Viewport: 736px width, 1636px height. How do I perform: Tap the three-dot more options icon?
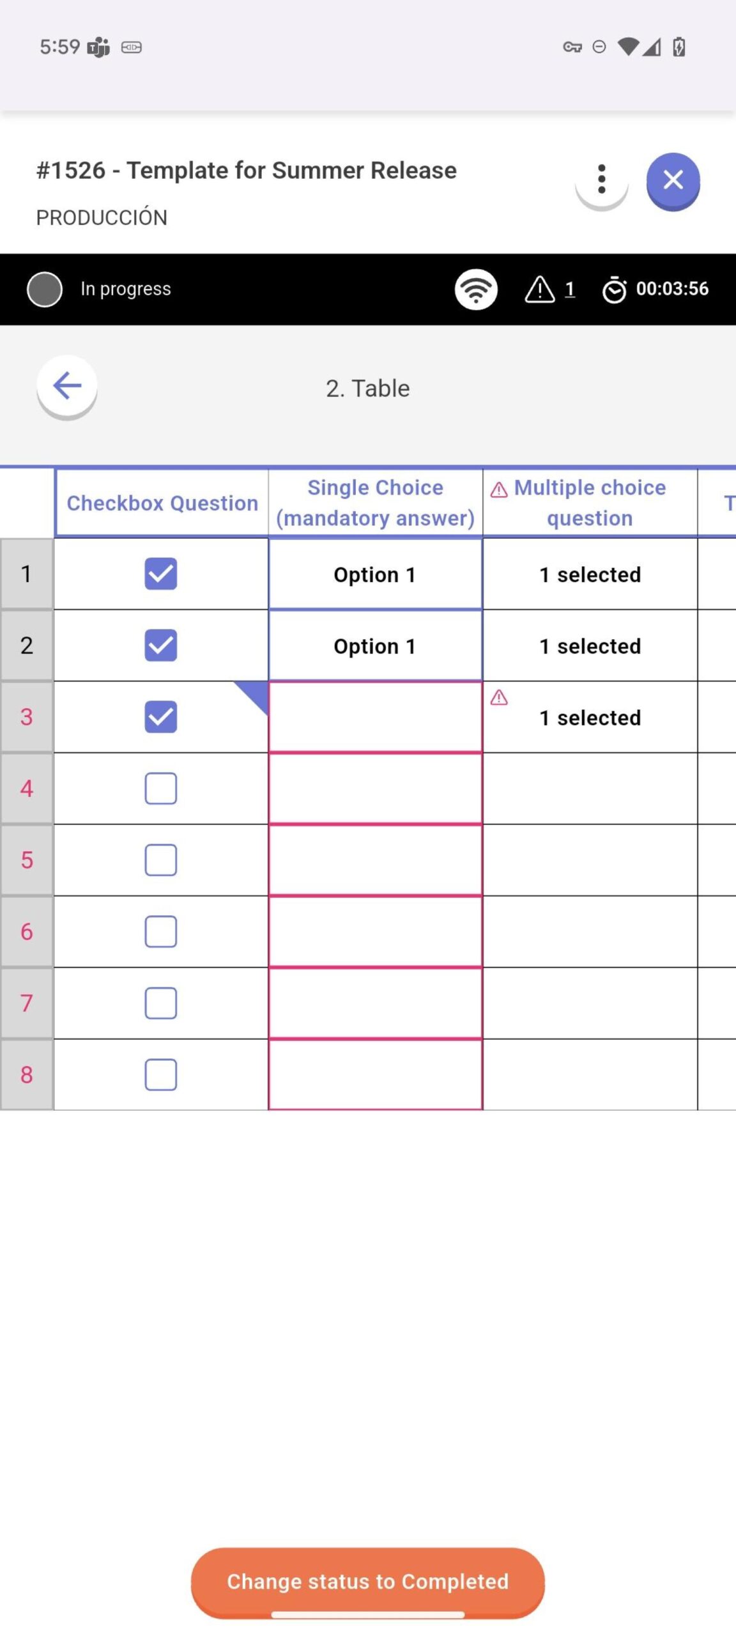(601, 180)
